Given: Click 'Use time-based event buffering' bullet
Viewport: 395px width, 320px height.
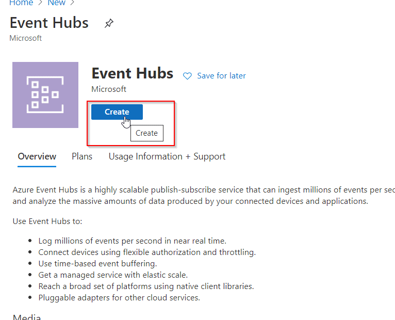Looking at the screenshot, I should pos(97,264).
